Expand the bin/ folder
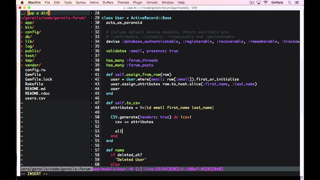Screen dimensions: 320x180 click(29, 27)
